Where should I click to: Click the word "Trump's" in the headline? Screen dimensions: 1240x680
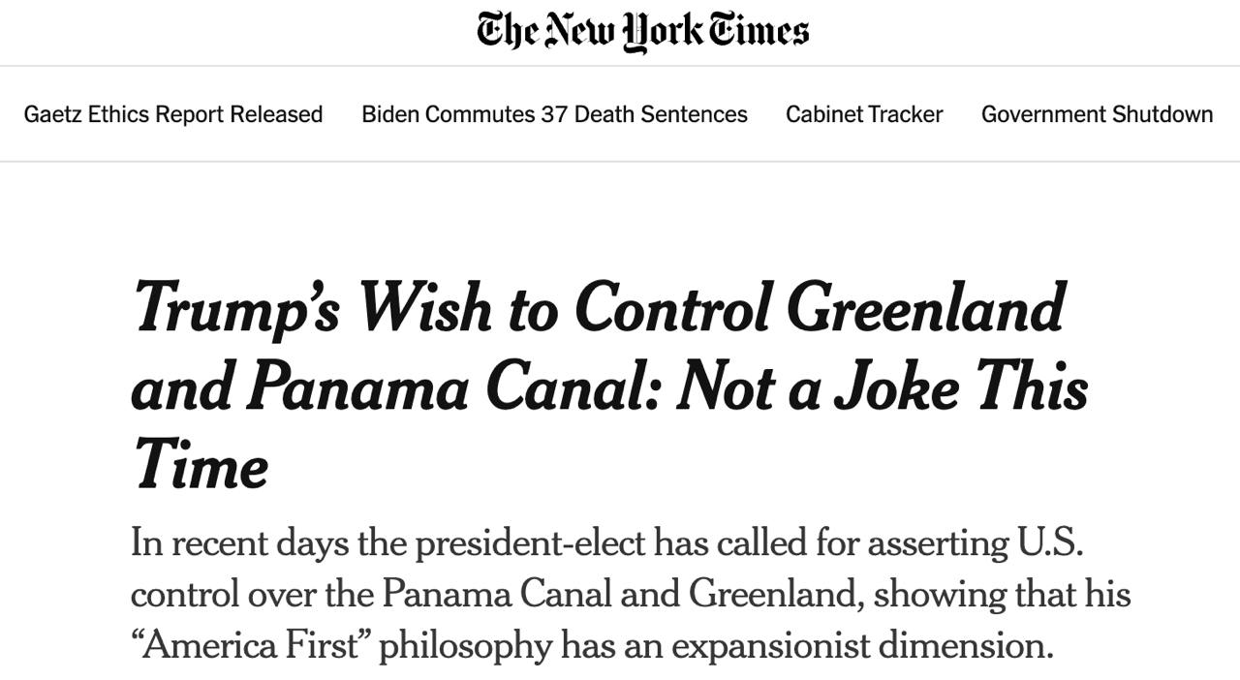(235, 308)
